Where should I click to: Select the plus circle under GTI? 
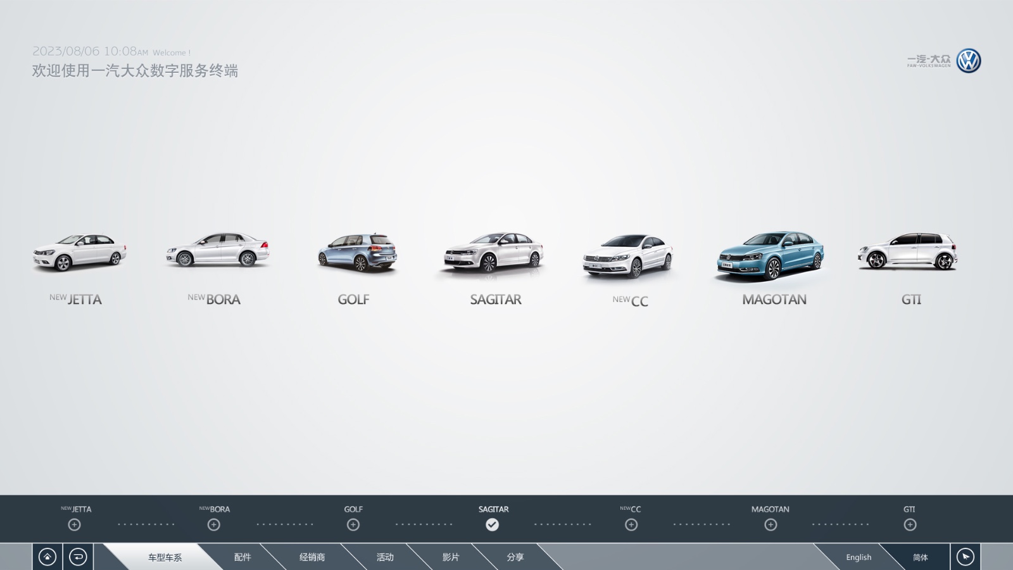(910, 524)
